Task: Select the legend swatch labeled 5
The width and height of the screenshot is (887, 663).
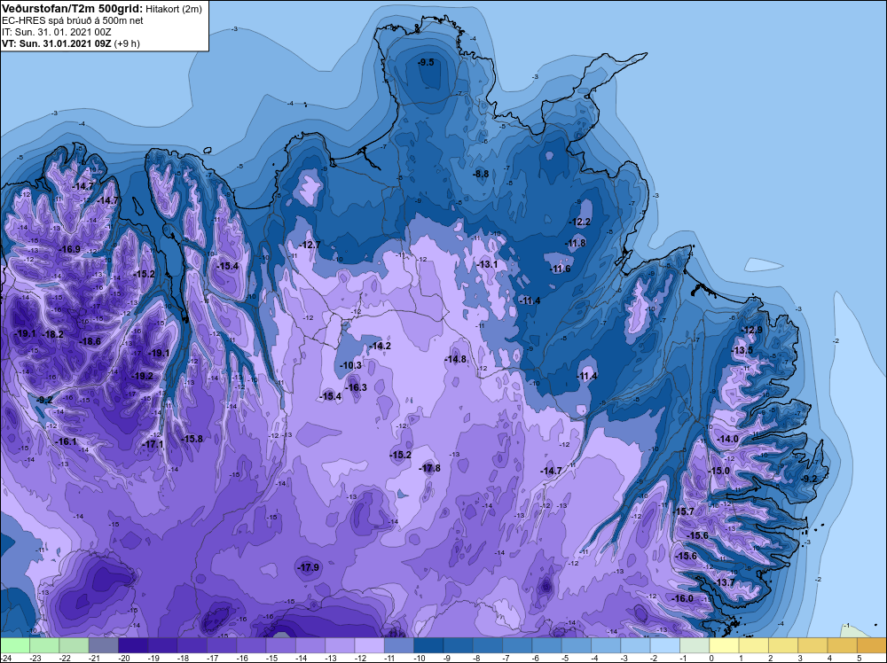Action: point(872,645)
